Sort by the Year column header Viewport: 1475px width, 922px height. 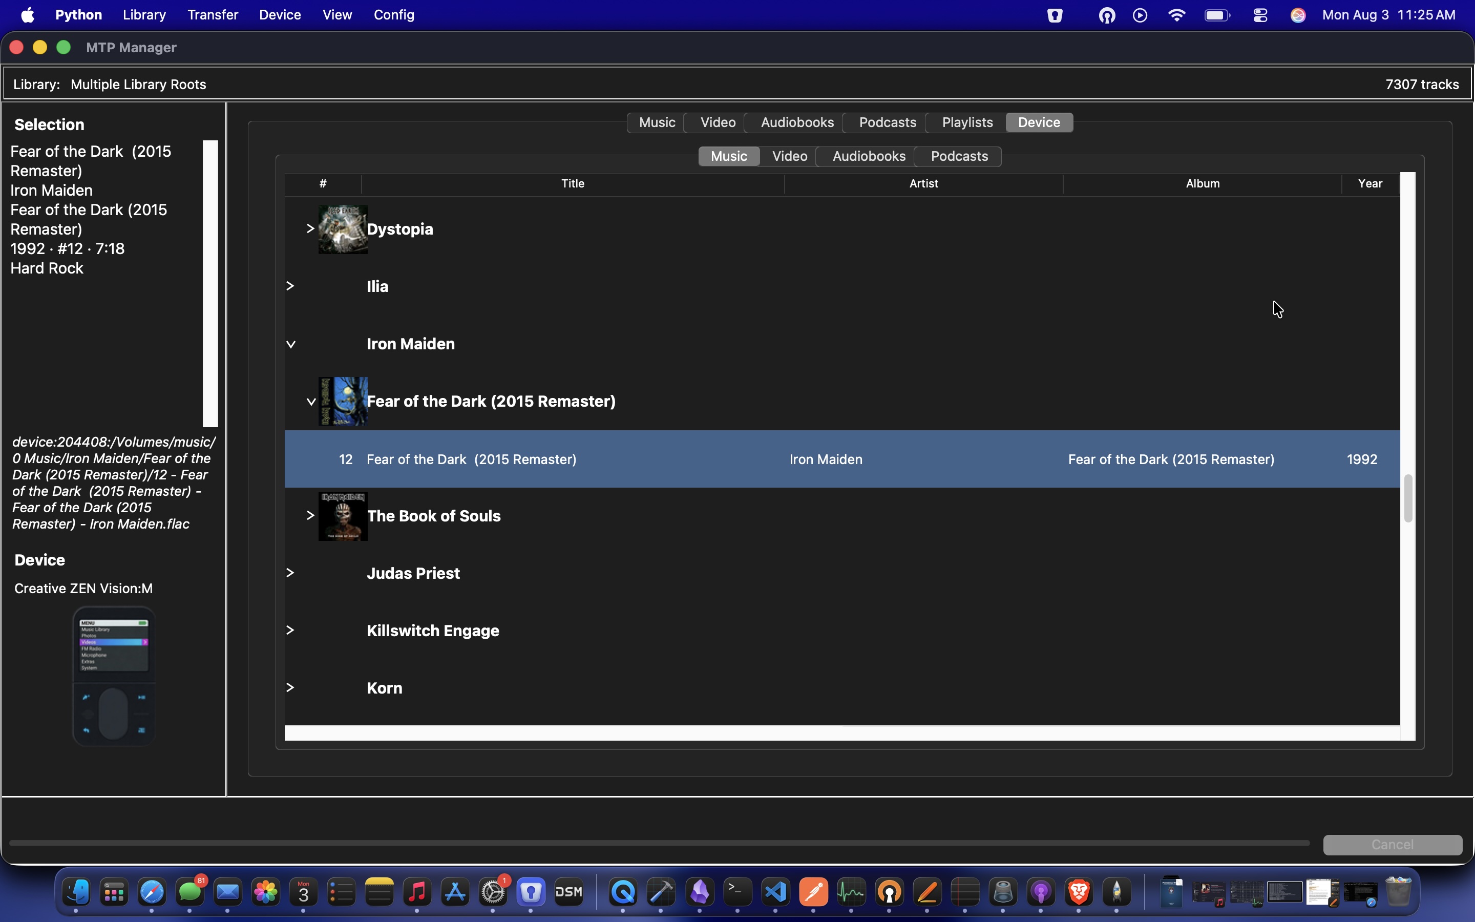click(x=1370, y=183)
